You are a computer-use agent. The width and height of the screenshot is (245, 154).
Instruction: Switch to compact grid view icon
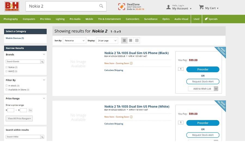(x=137, y=41)
